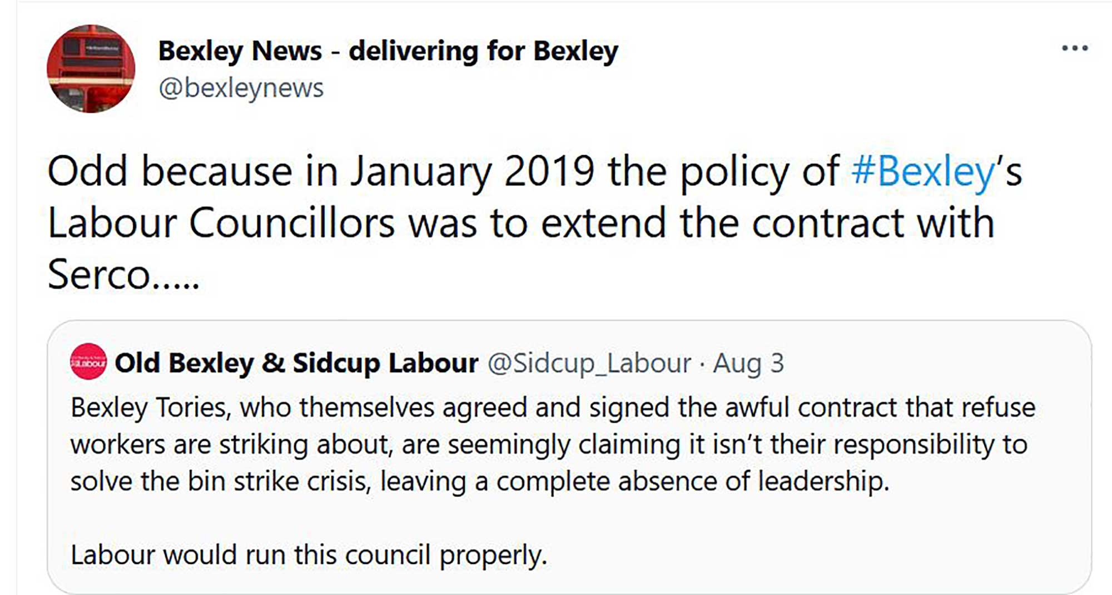Image resolution: width=1112 pixels, height=595 pixels.
Task: Click the @bexleynews handle
Action: (x=241, y=88)
